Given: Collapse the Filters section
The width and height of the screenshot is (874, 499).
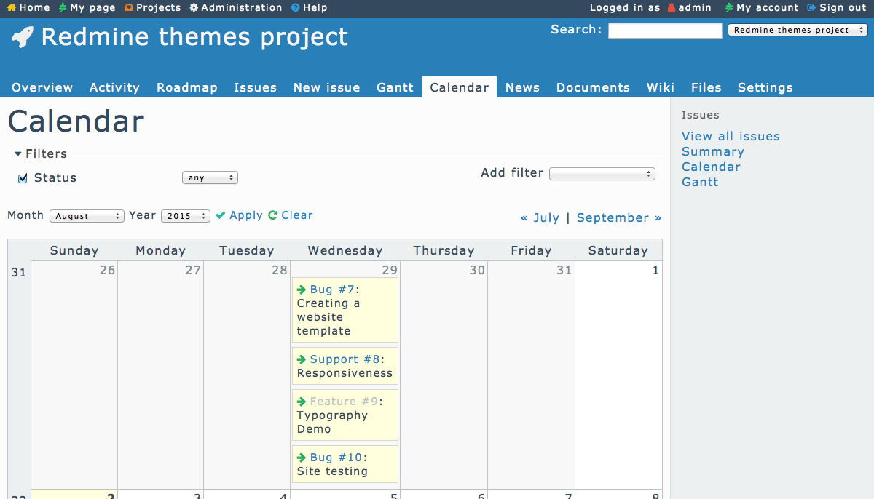Looking at the screenshot, I should pyautogui.click(x=18, y=154).
